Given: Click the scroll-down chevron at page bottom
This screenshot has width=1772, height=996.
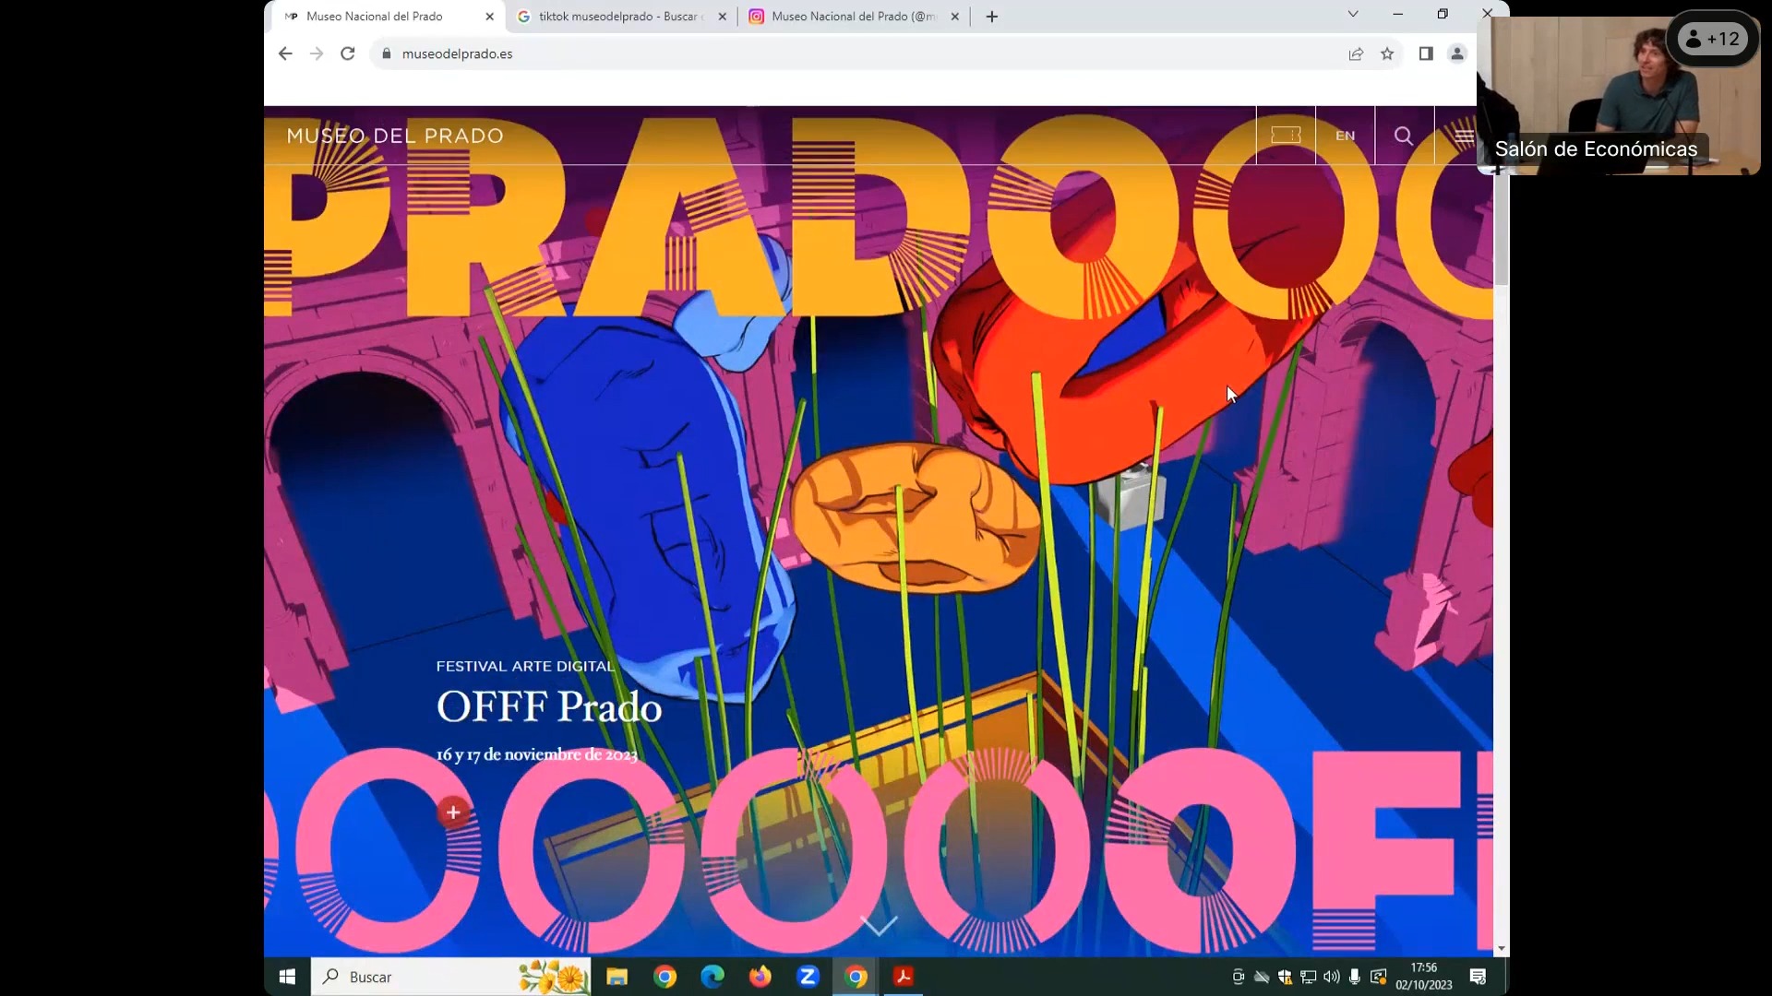Looking at the screenshot, I should coord(879,925).
